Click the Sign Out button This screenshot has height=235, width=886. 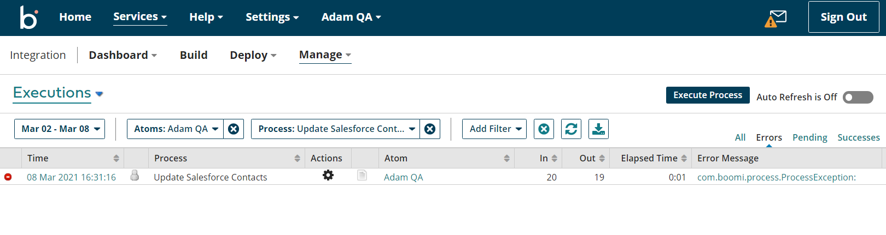click(843, 17)
